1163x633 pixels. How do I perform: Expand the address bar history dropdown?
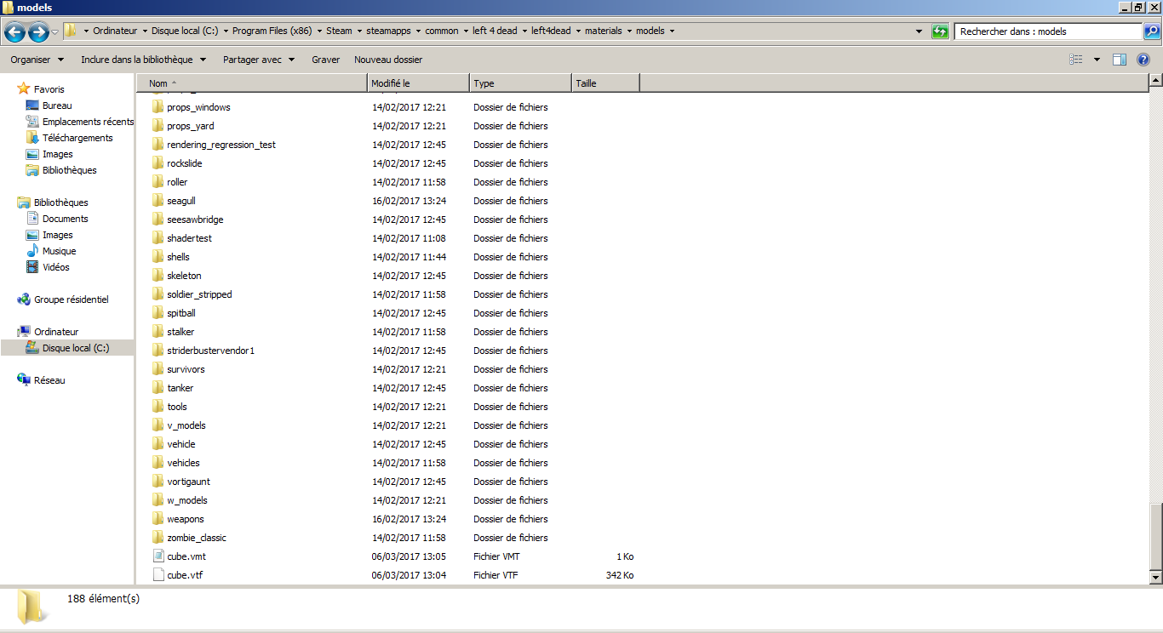[919, 31]
